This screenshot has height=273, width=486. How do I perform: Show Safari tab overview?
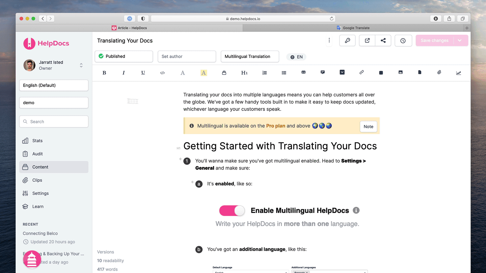click(463, 19)
